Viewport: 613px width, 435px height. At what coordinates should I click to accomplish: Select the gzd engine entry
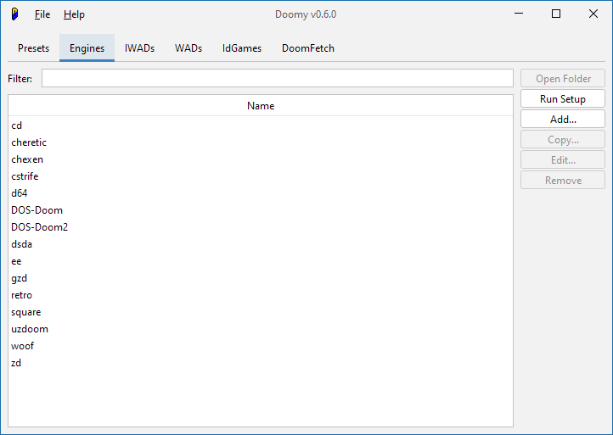point(20,278)
